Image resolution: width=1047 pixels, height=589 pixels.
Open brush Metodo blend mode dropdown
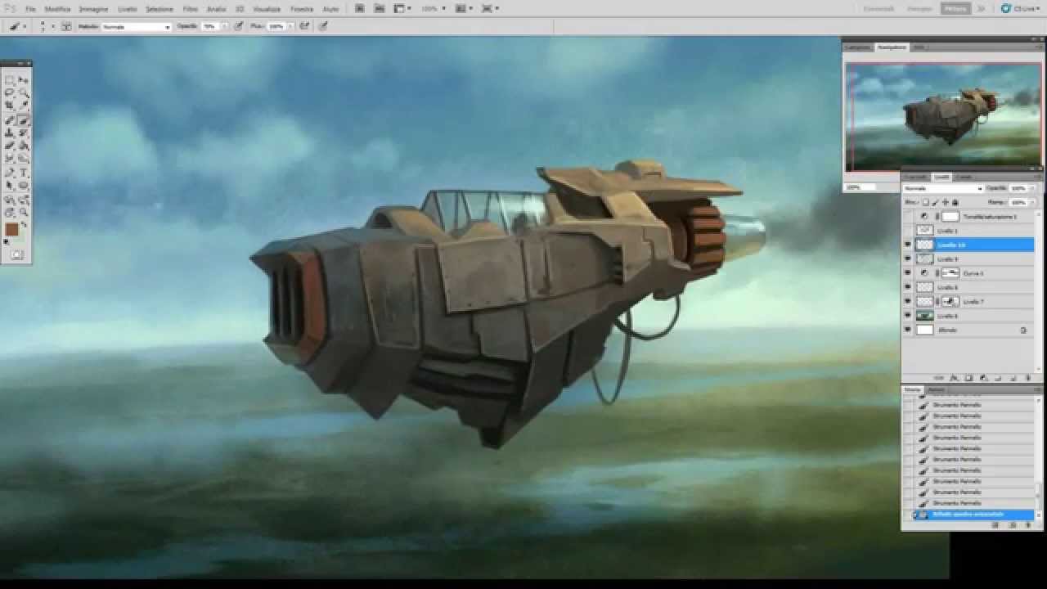[x=137, y=26]
